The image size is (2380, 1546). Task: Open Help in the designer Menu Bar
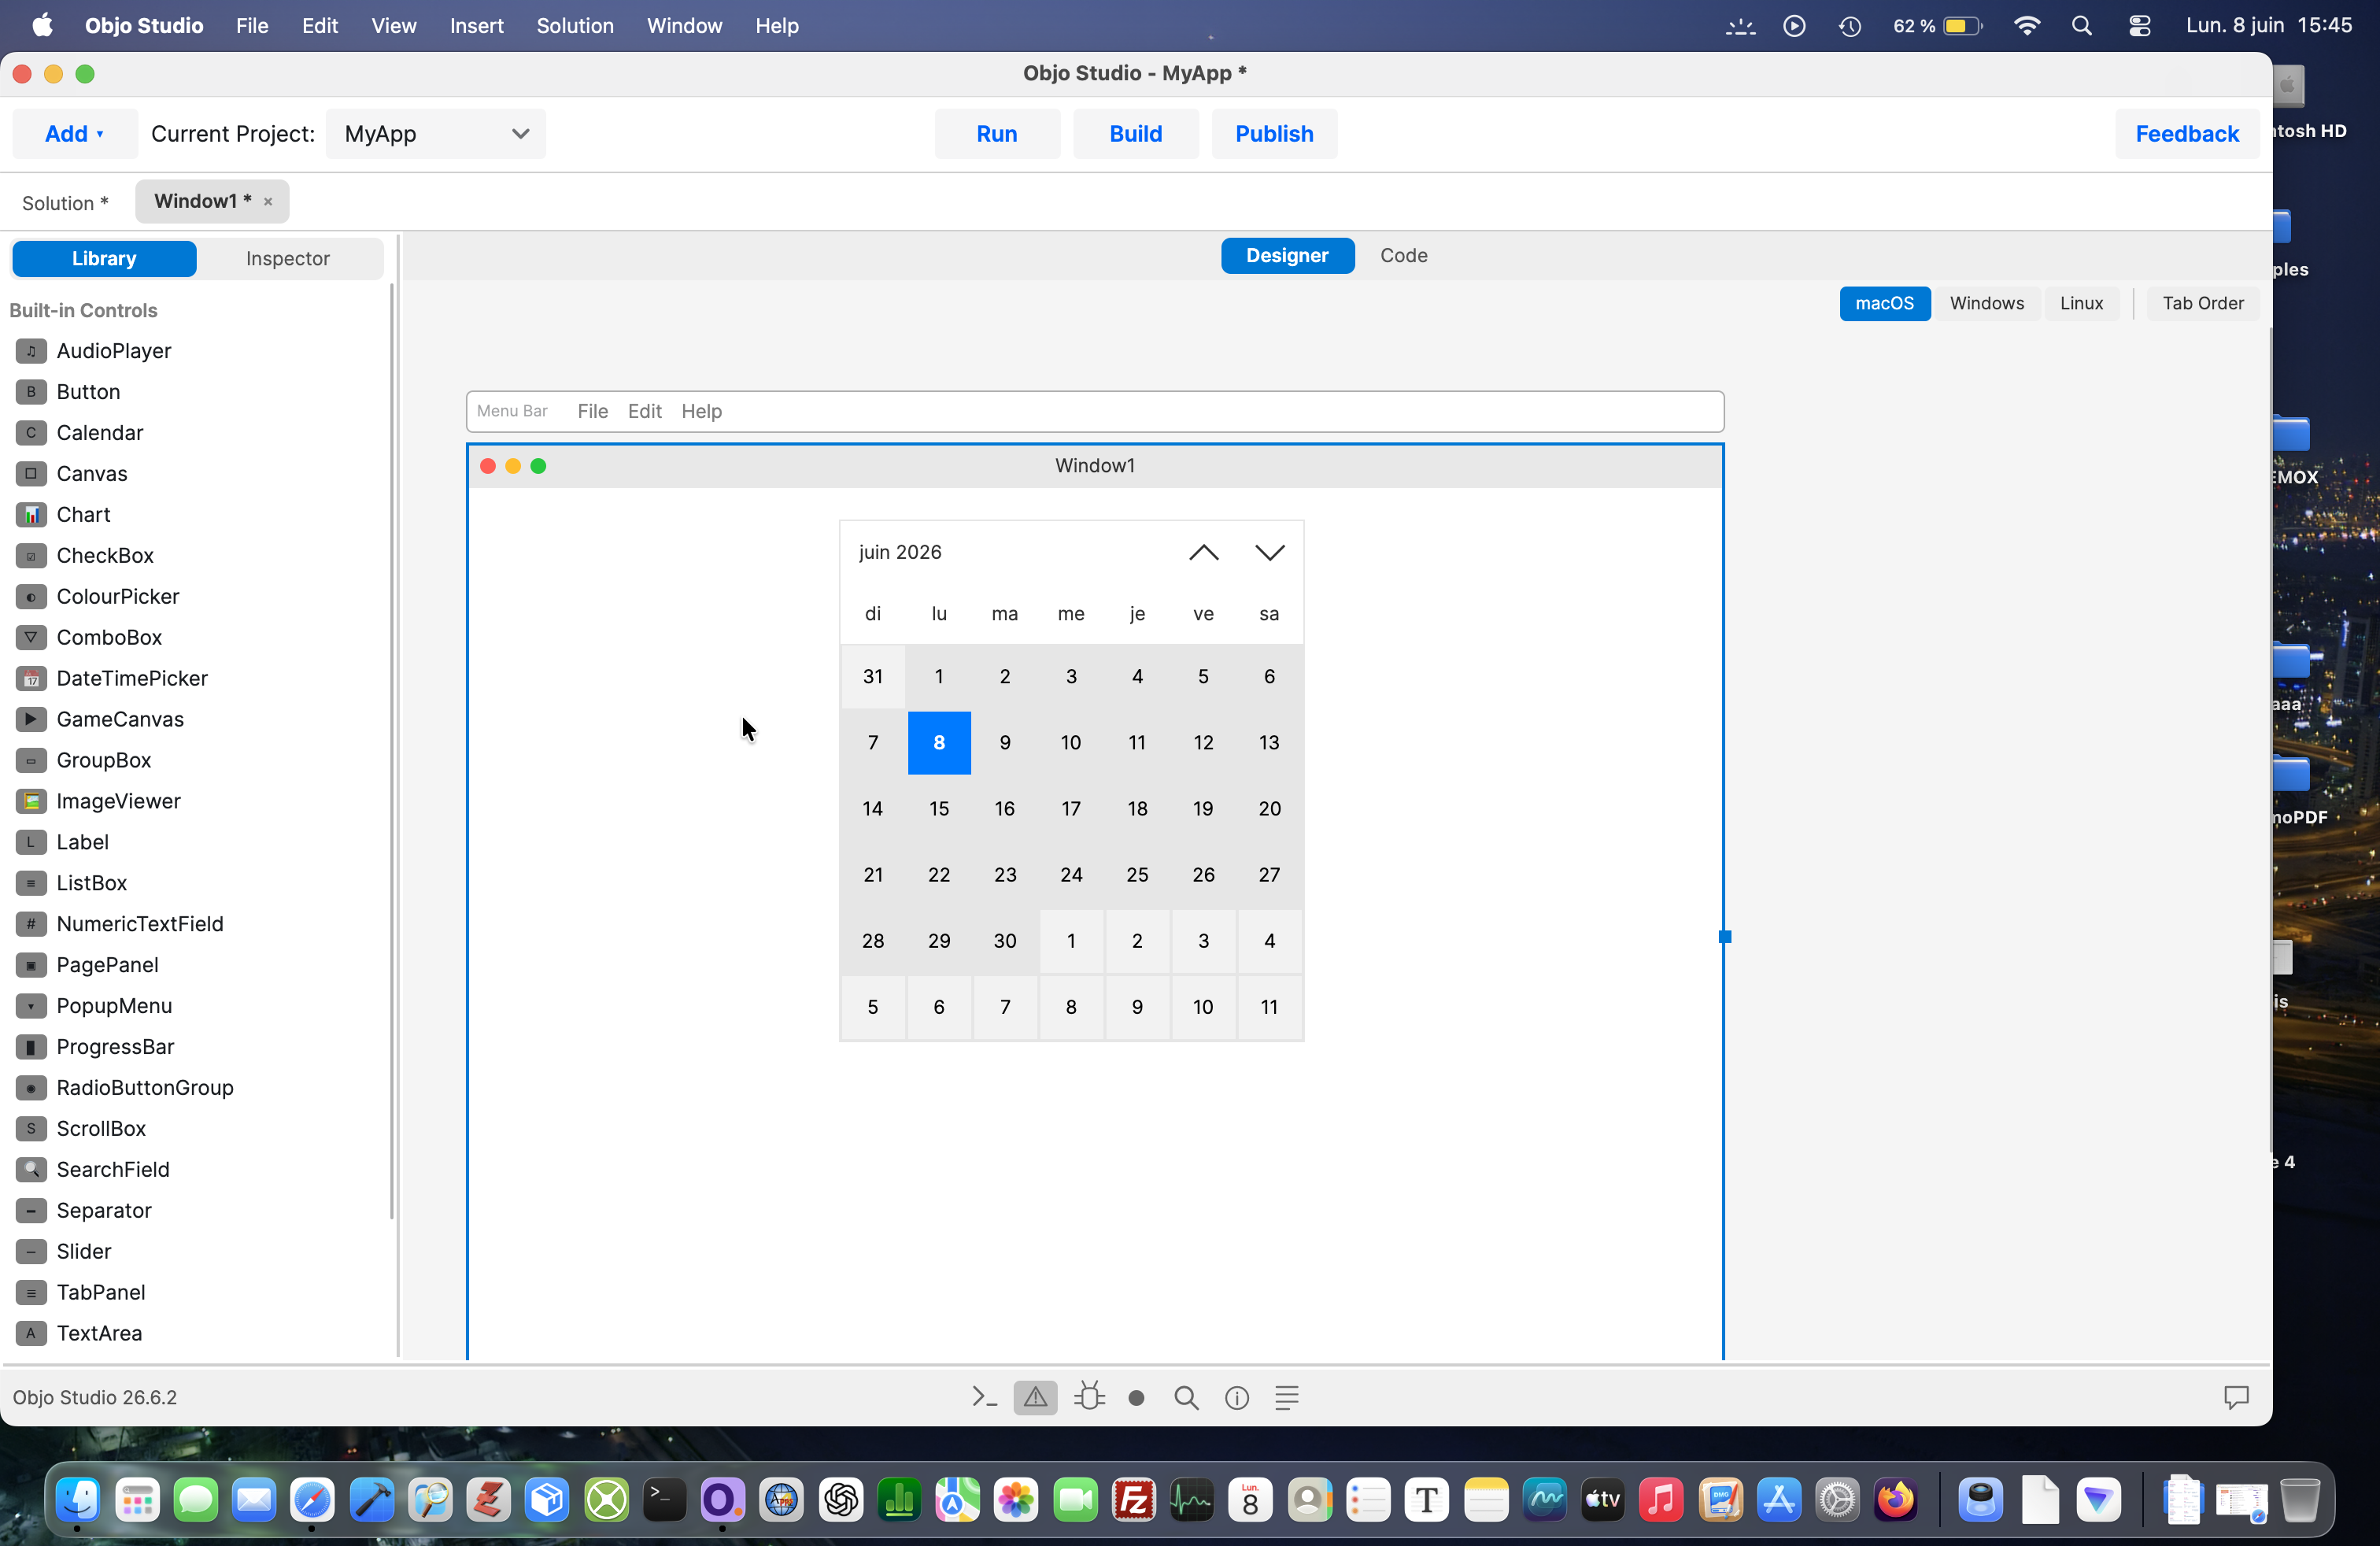(x=701, y=411)
